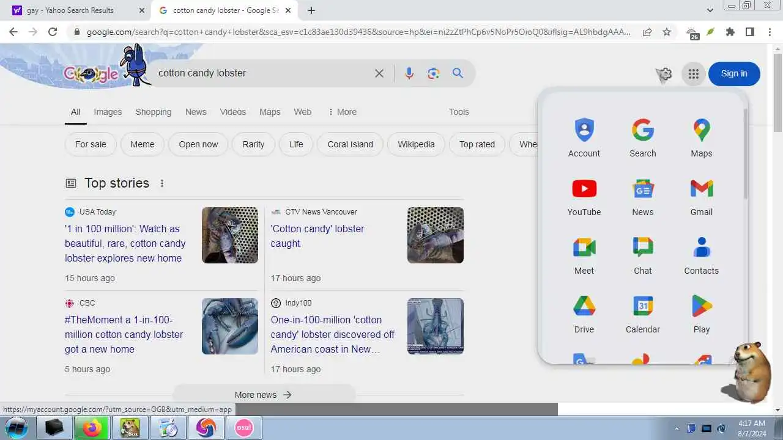Open Drive from the apps grid
The image size is (783, 440).
(584, 315)
